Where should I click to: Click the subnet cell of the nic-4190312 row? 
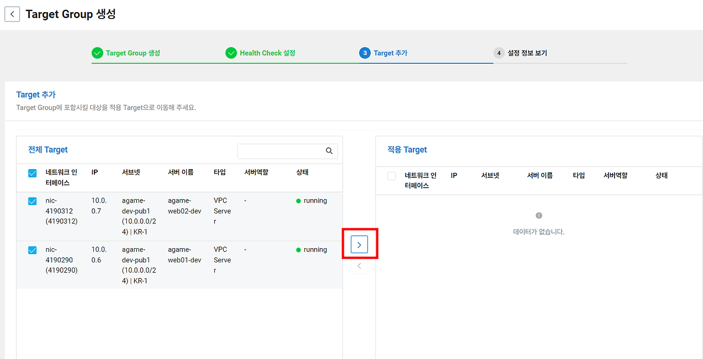[x=139, y=216]
